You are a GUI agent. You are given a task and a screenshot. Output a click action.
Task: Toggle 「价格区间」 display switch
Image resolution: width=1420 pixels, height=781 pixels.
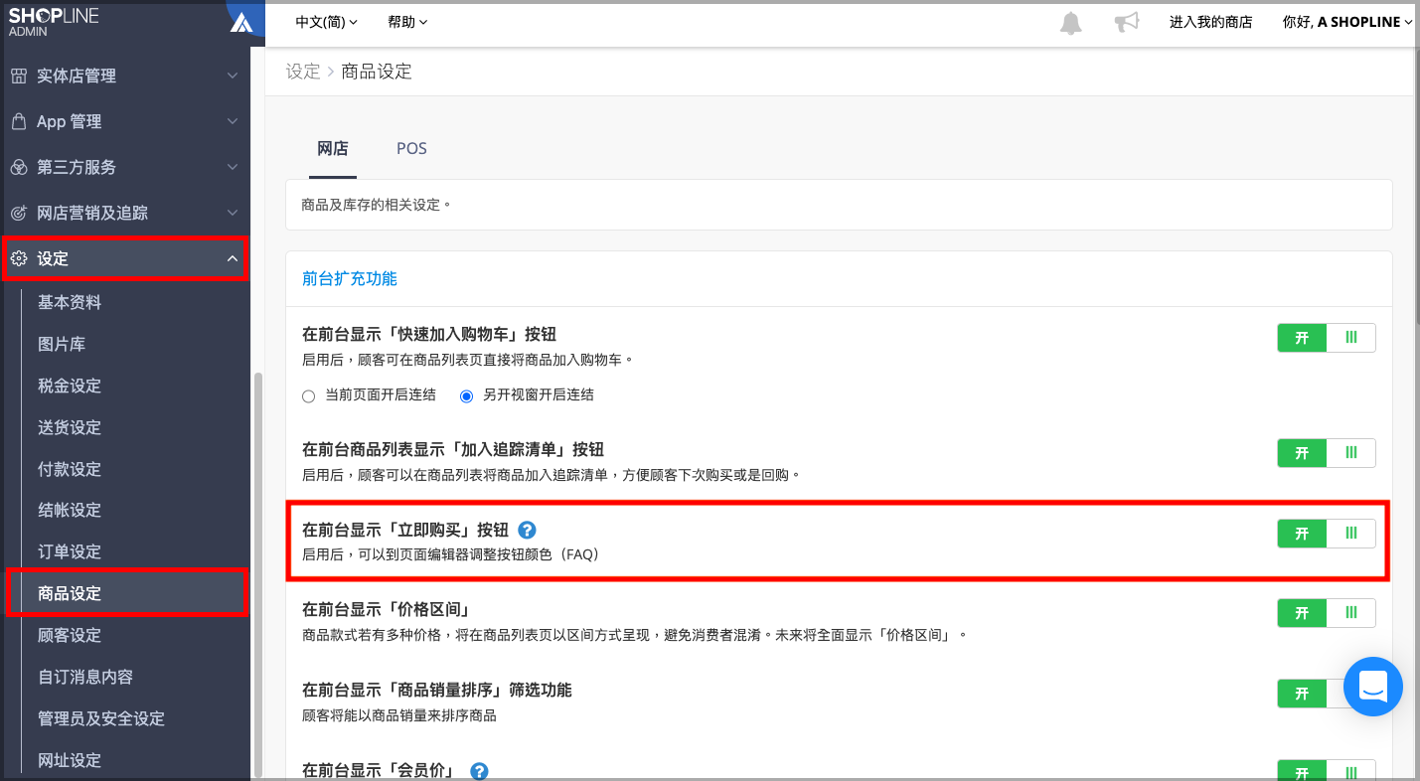1327,613
